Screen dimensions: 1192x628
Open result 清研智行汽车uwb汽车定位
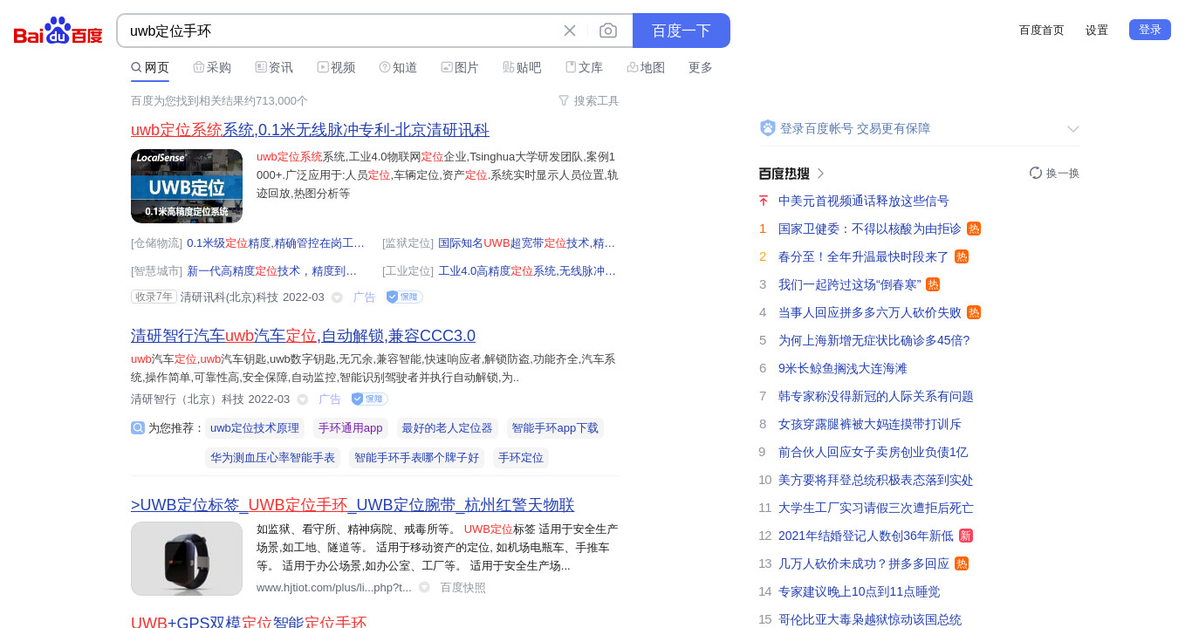303,336
